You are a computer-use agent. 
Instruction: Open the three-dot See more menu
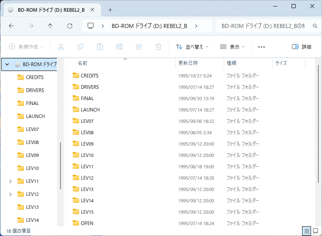pyautogui.click(x=261, y=47)
